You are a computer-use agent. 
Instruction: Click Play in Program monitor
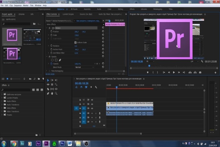174,72
